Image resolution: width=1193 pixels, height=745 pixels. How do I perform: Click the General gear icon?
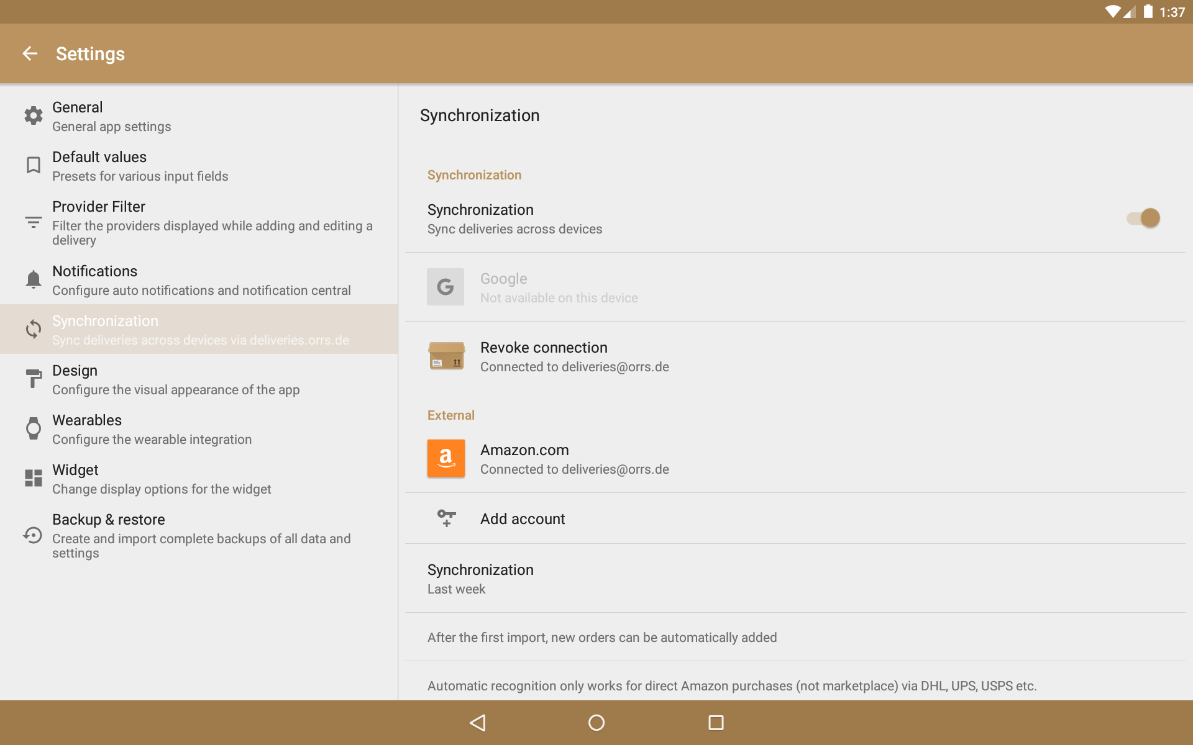(x=34, y=115)
